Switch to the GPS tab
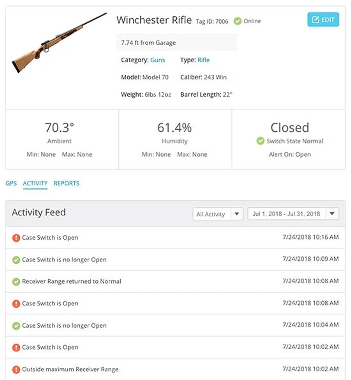Screen dimensions: 351x380 11,183
